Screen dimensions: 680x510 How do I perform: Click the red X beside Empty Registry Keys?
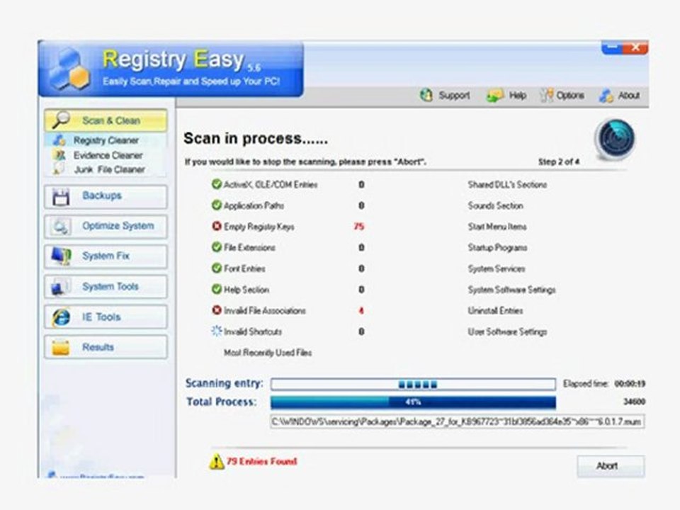click(x=217, y=226)
